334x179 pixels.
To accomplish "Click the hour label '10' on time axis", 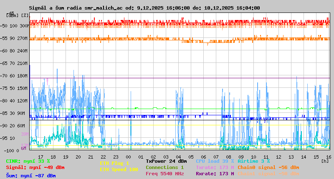I will click(x=253, y=157).
